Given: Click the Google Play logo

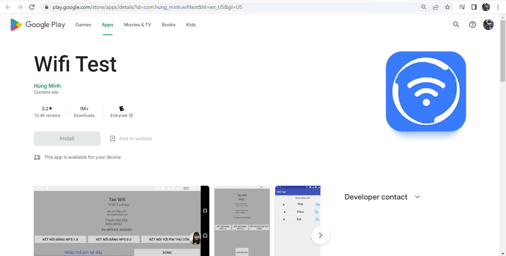Looking at the screenshot, I should click(x=38, y=25).
